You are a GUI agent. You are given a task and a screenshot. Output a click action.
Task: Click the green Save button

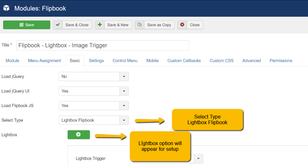(x=27, y=25)
